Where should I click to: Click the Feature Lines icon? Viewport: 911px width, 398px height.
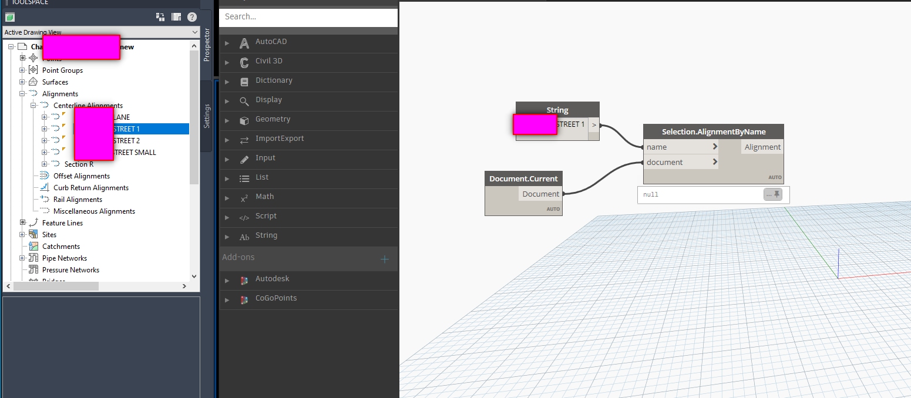pos(33,222)
